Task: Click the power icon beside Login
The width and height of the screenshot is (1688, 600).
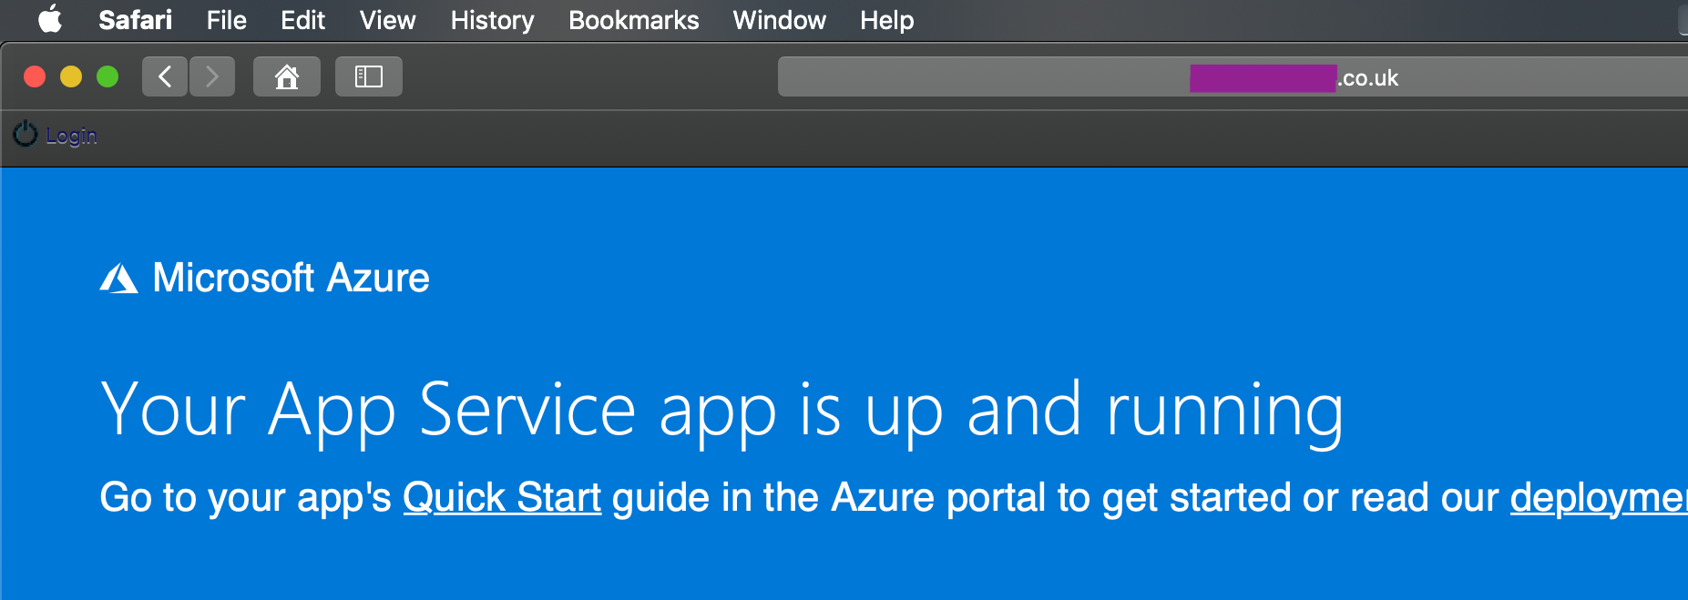Action: (26, 134)
